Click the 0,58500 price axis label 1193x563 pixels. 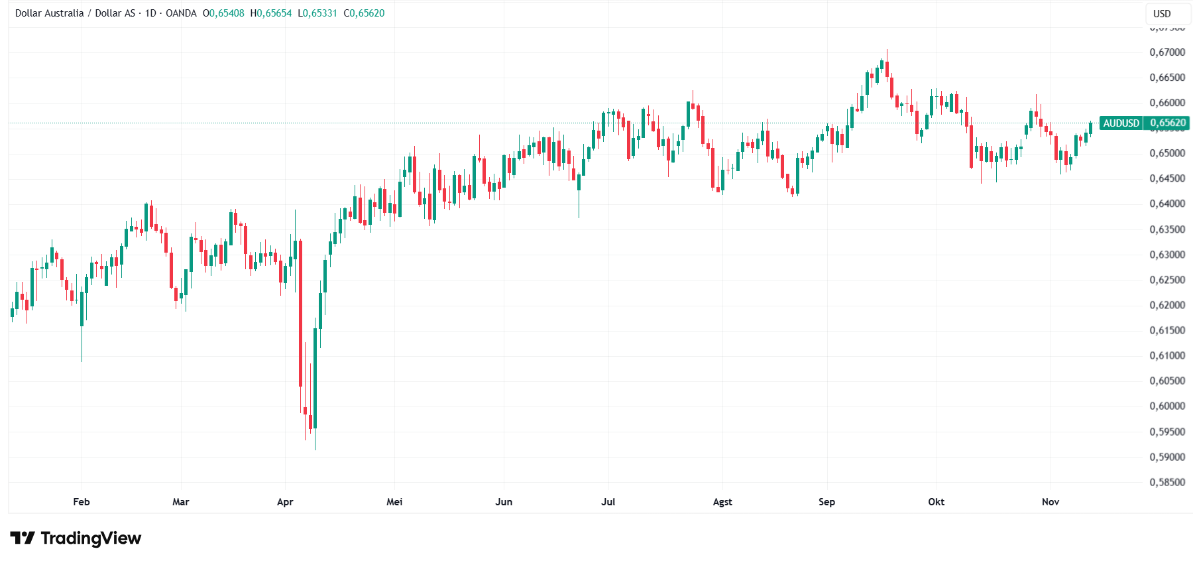point(1167,482)
